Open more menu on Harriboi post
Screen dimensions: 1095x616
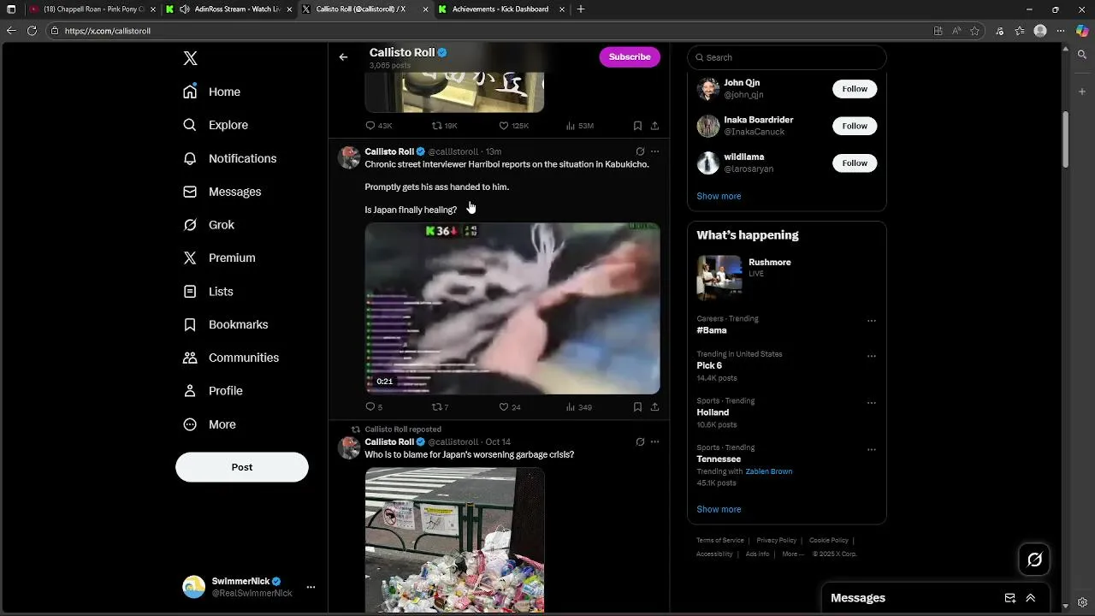click(x=654, y=152)
